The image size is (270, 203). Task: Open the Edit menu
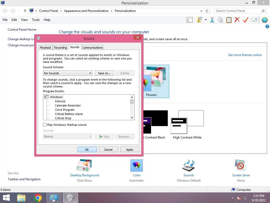14,20
